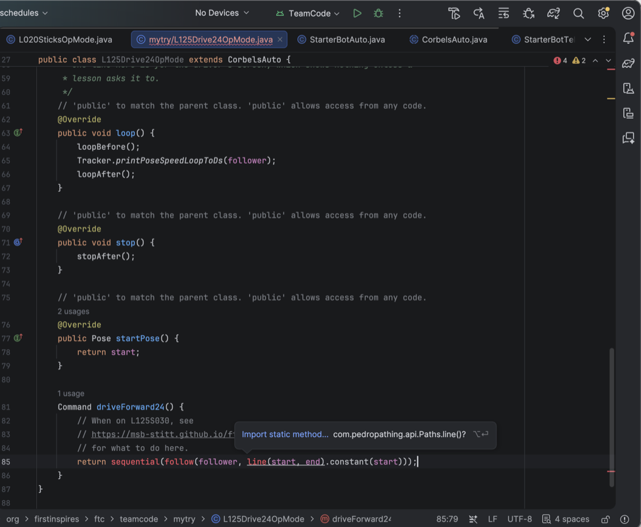
Task: Toggle the AI completion status bar icon
Action: click(473, 519)
